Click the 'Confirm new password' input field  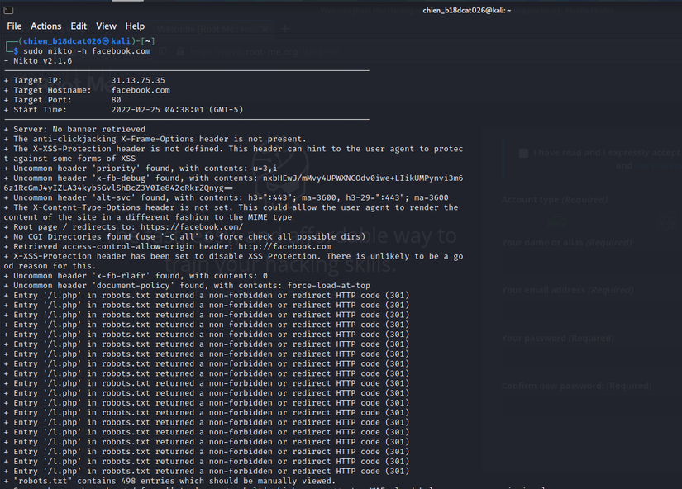(x=592, y=406)
